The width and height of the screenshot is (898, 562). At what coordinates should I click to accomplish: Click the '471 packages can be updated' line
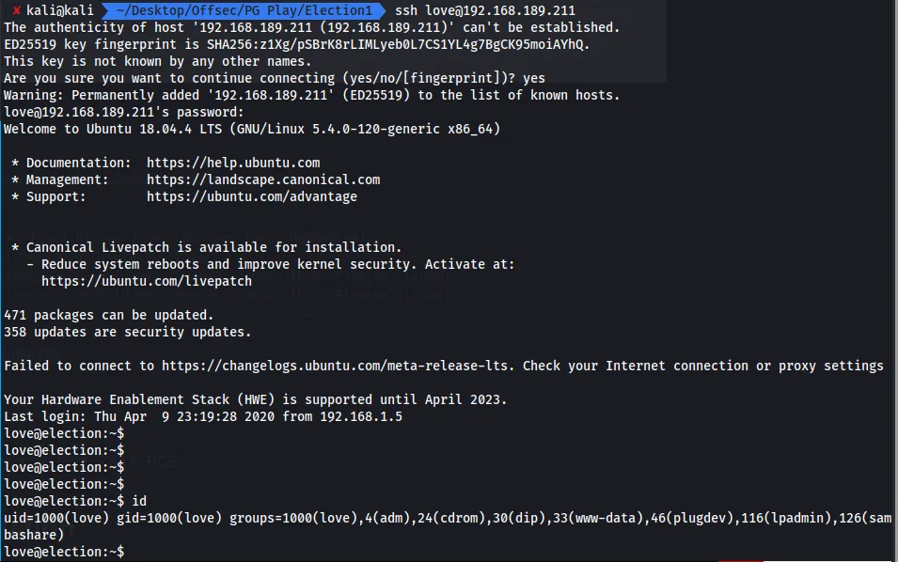[109, 316]
